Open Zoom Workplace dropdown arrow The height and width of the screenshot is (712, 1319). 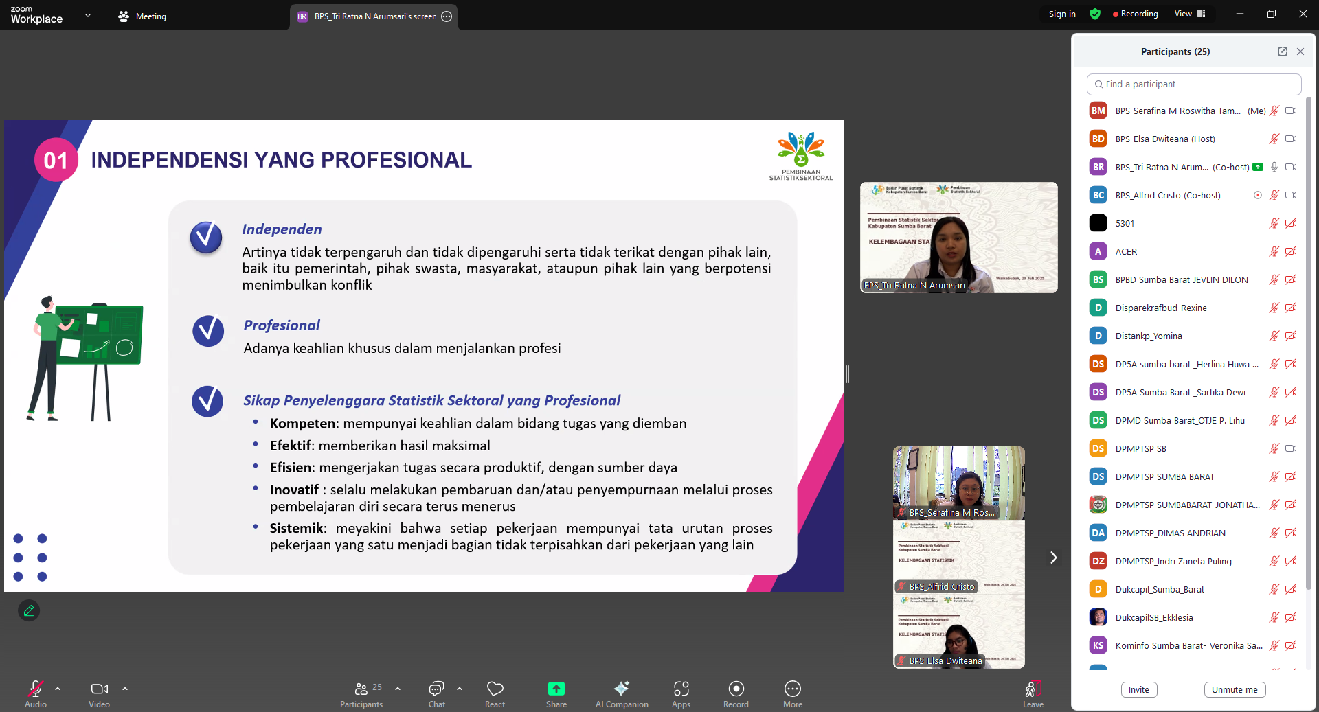pyautogui.click(x=88, y=15)
